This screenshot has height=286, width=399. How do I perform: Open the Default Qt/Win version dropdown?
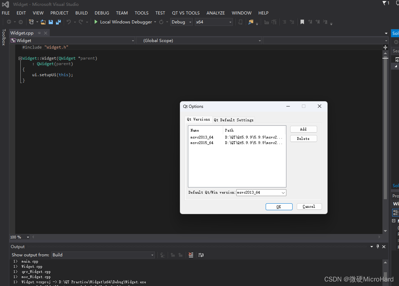click(x=283, y=193)
